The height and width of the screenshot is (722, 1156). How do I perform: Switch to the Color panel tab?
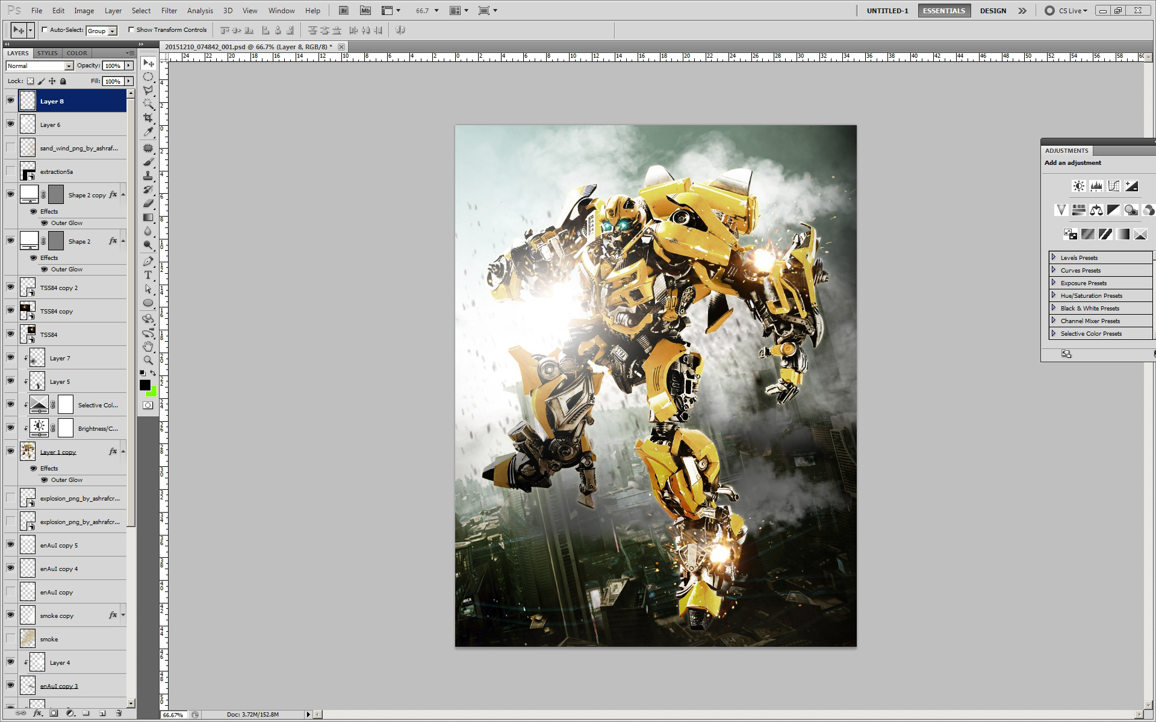[77, 53]
